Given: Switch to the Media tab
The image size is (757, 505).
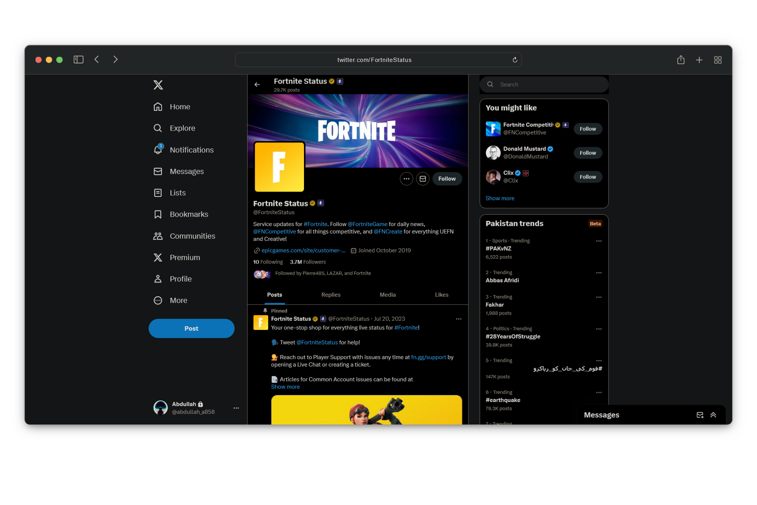Looking at the screenshot, I should [x=388, y=295].
